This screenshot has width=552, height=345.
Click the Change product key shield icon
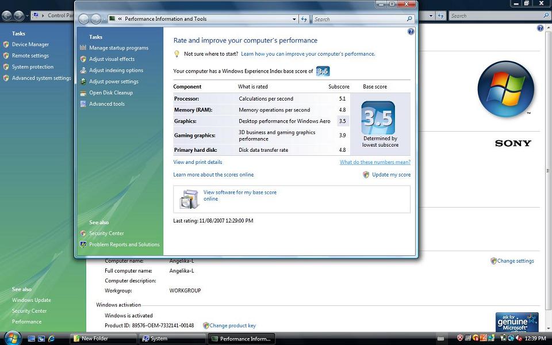(x=206, y=325)
